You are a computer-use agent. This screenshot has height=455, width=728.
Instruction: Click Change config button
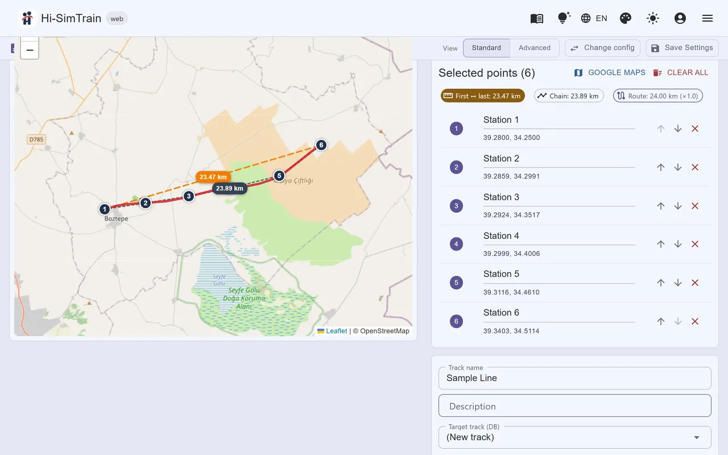603,48
